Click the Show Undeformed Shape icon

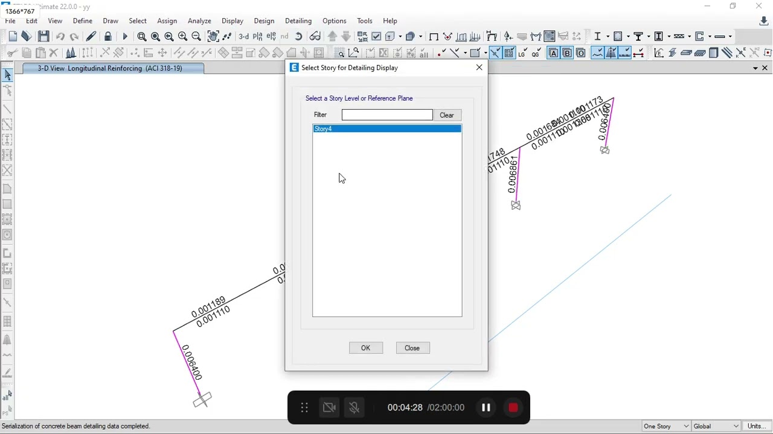coord(434,37)
